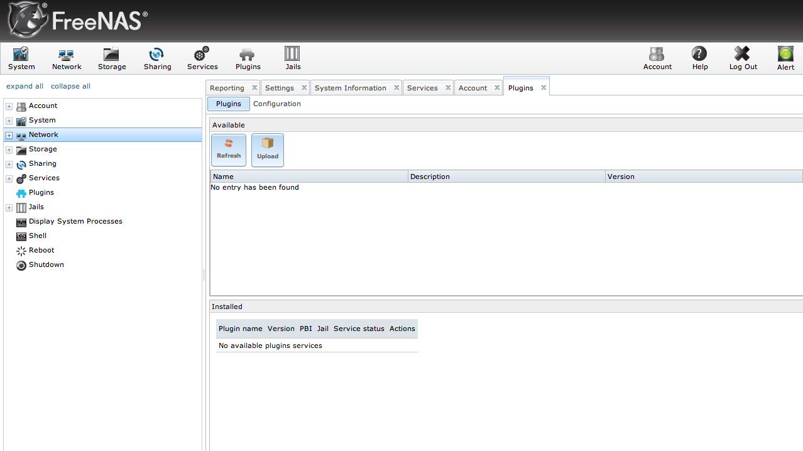Open Shell from the tree
This screenshot has width=803, height=451.
point(38,236)
